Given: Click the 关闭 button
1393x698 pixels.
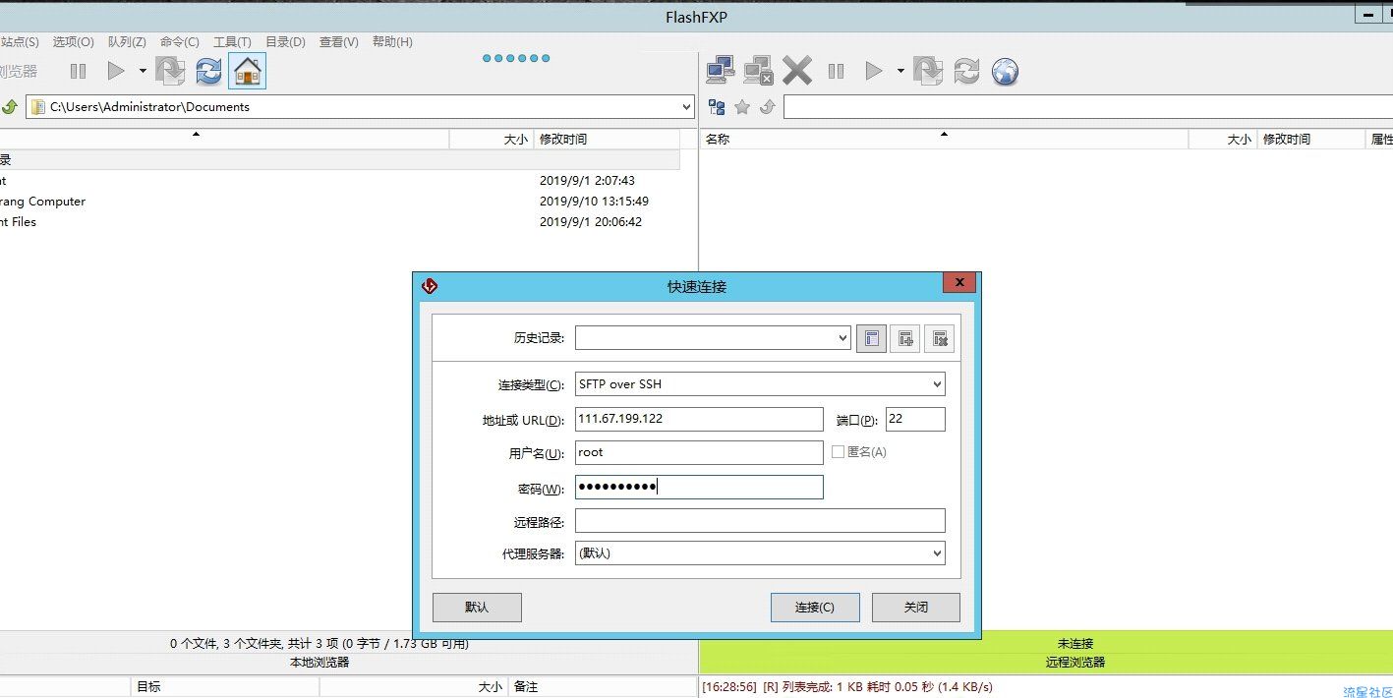Looking at the screenshot, I should click(916, 608).
